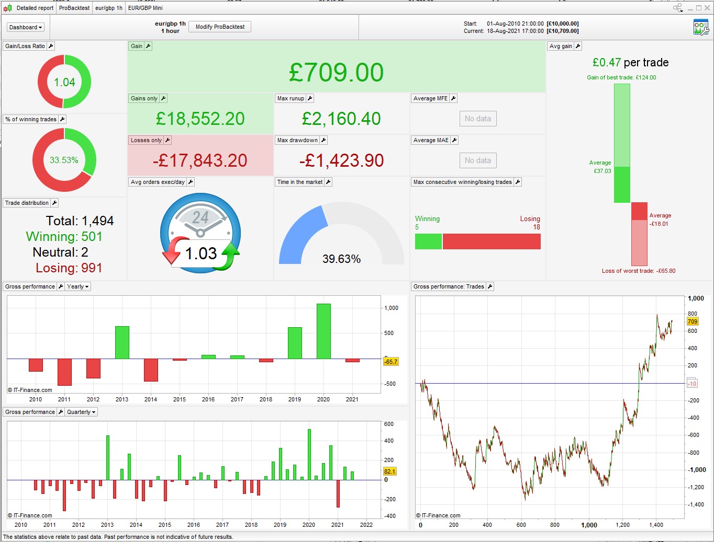This screenshot has height=542, width=714.
Task: Click the 39.63% time in market gauge
Action: [342, 234]
